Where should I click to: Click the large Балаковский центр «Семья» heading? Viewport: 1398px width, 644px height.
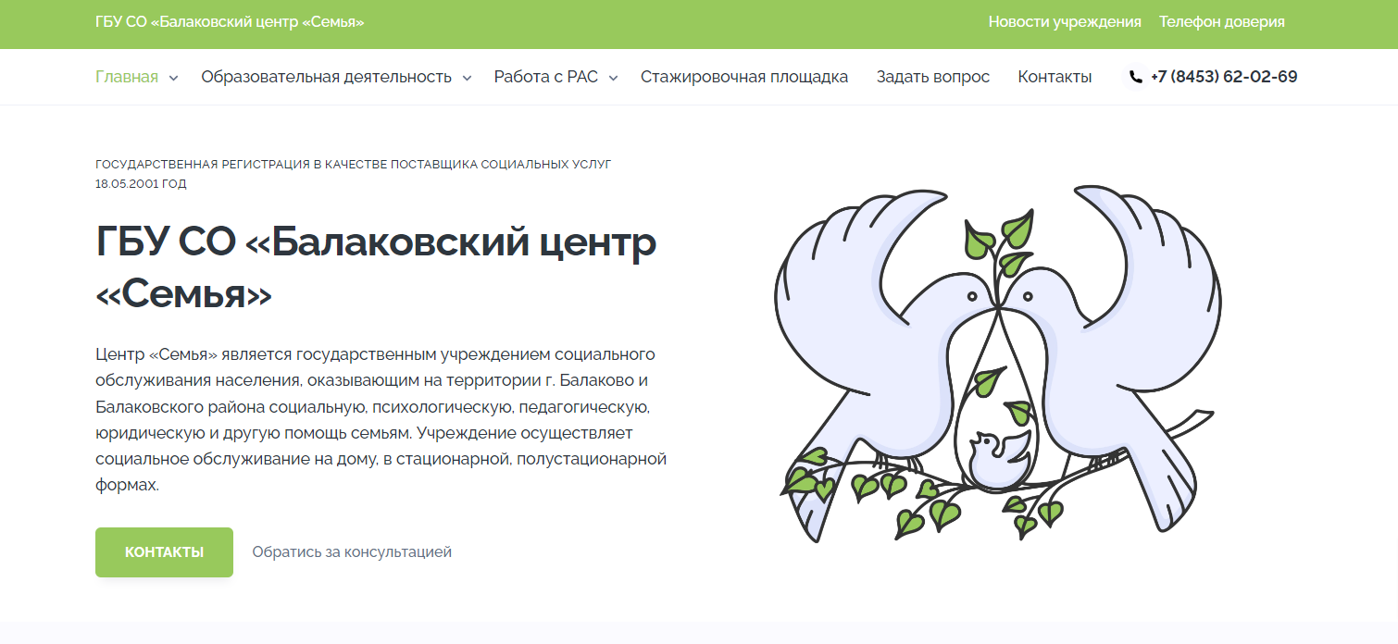click(375, 268)
